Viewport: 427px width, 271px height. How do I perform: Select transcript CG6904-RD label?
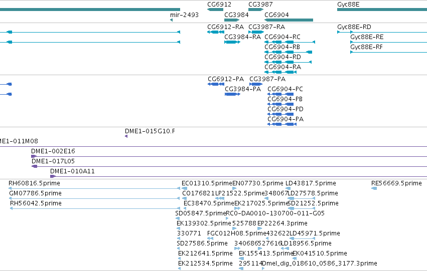282,57
